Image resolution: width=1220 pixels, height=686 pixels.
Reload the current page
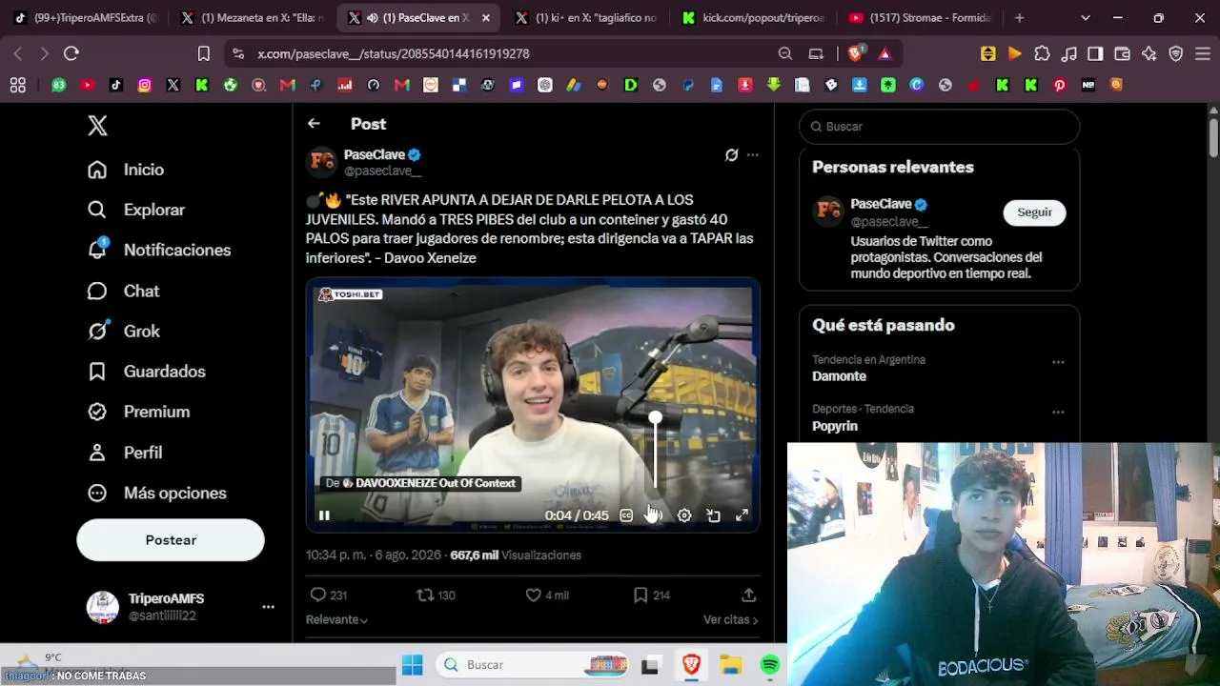71,54
